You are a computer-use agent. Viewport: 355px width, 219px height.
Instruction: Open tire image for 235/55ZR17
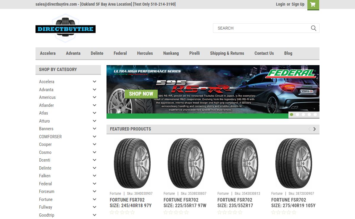pos(240,163)
